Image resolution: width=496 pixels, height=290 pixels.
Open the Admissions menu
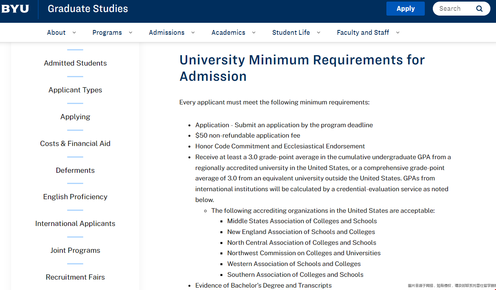click(166, 33)
